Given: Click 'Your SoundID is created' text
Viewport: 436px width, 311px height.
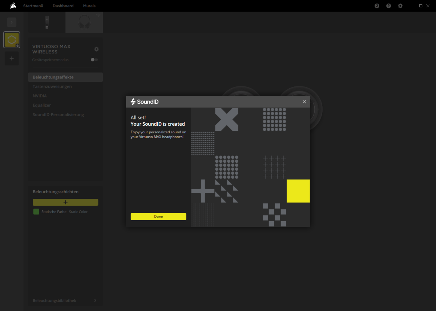Looking at the screenshot, I should pos(158,124).
